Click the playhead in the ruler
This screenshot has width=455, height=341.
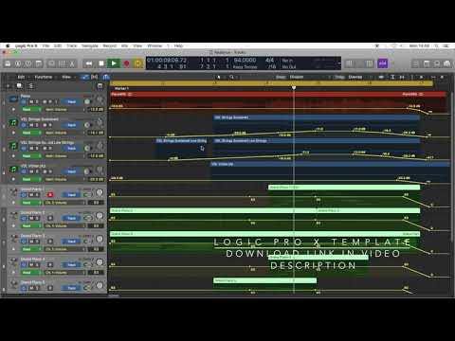point(294,87)
